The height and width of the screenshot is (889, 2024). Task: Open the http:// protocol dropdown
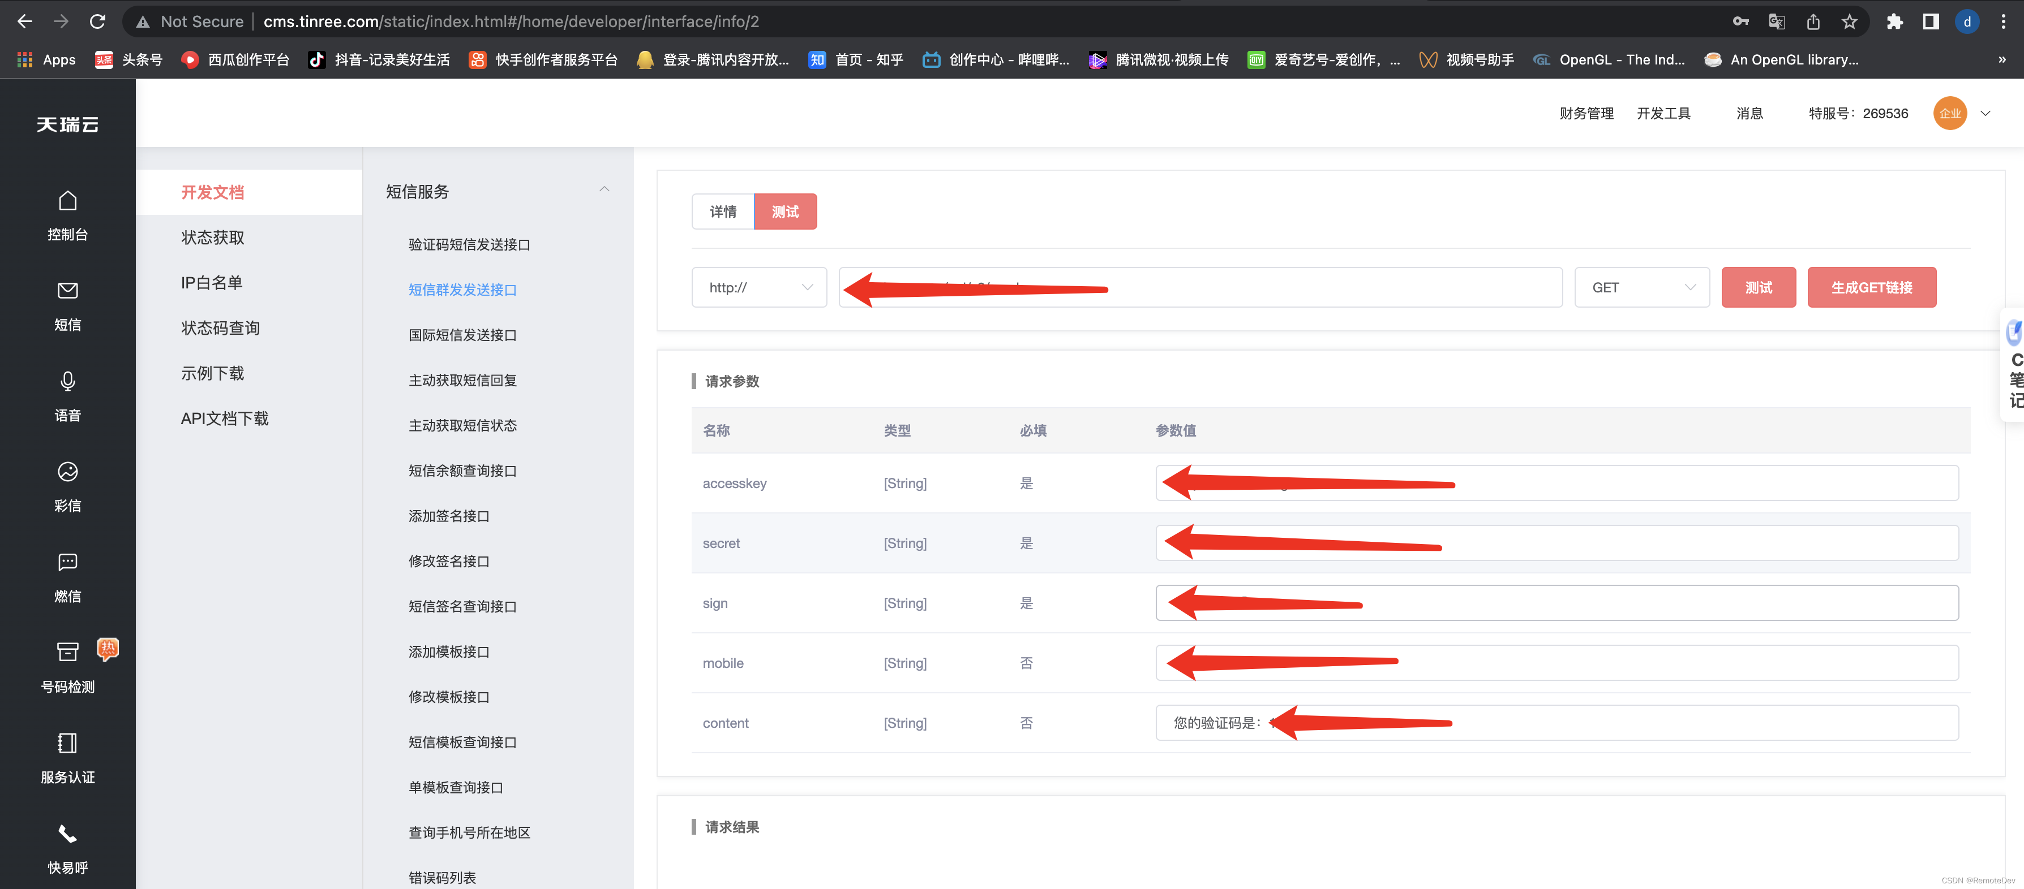pos(759,287)
